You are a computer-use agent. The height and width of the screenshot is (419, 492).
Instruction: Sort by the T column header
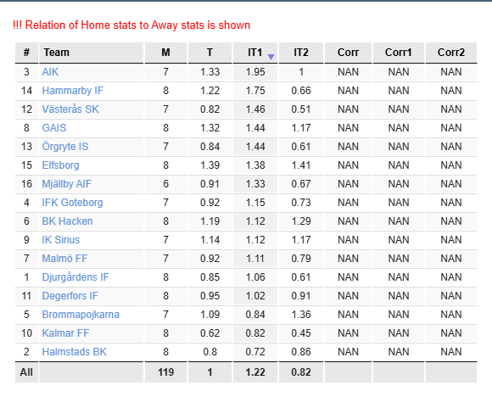tap(210, 53)
